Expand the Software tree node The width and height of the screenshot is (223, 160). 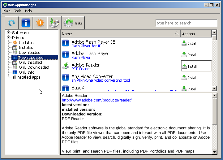pyautogui.click(x=9, y=33)
